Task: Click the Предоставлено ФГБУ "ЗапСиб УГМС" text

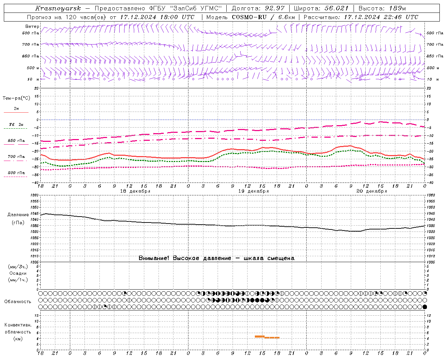Action: coord(159,8)
